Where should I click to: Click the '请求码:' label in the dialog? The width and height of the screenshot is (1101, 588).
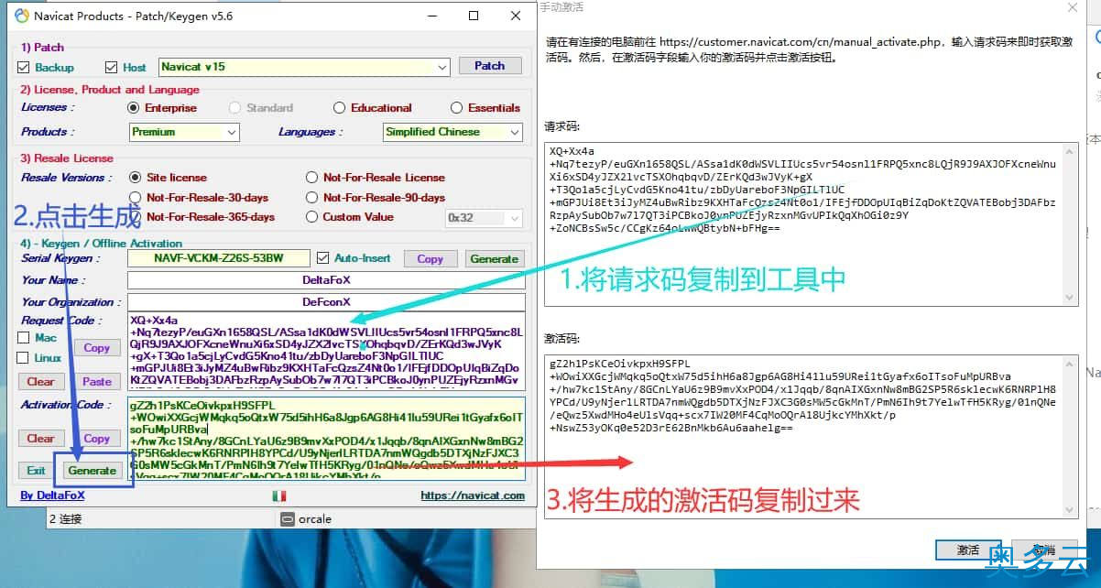click(562, 126)
